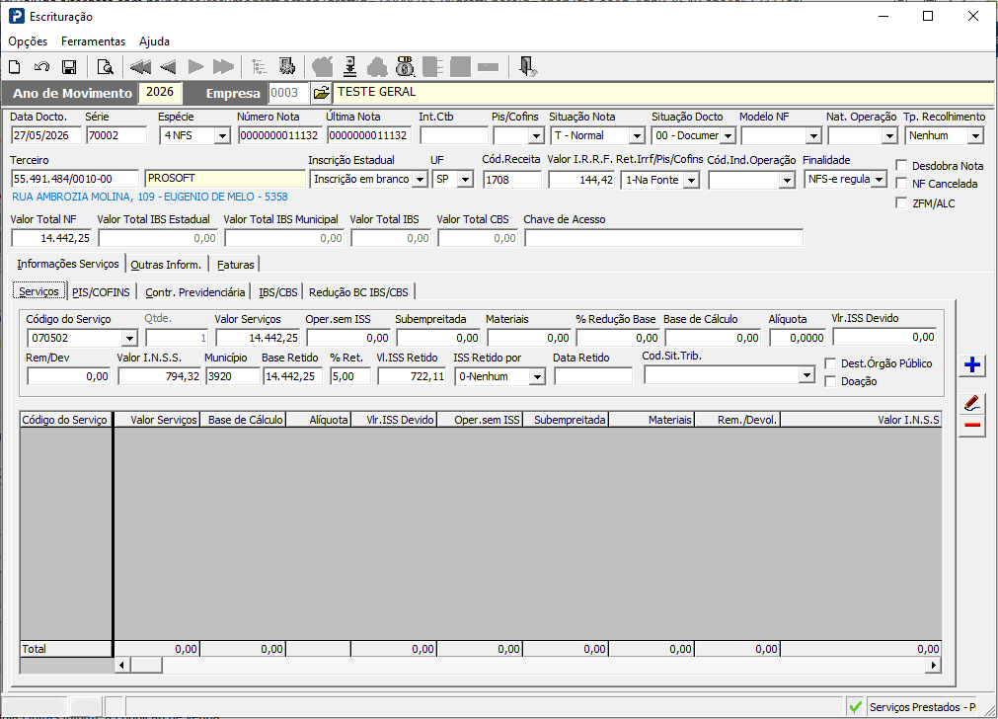Screen dimensions: 998x719
Task: Open the Faturas tab
Action: coord(235,265)
